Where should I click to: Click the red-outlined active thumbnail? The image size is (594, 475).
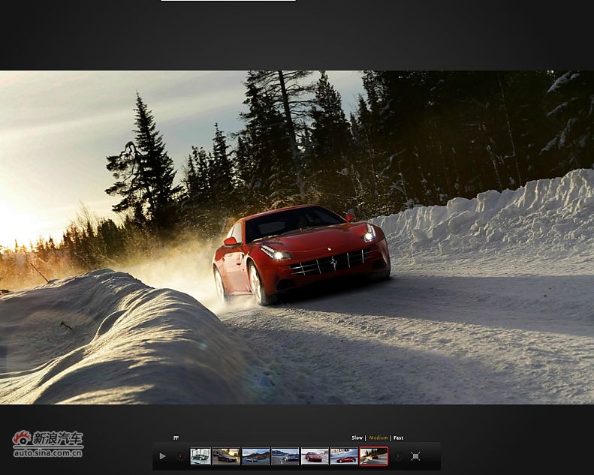373,456
